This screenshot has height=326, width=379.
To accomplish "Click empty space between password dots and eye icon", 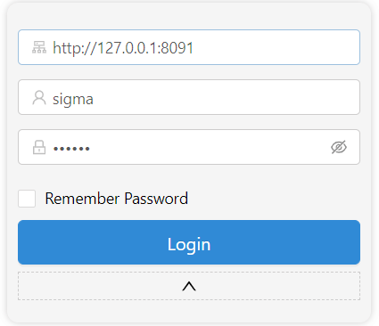I will 208,147.
